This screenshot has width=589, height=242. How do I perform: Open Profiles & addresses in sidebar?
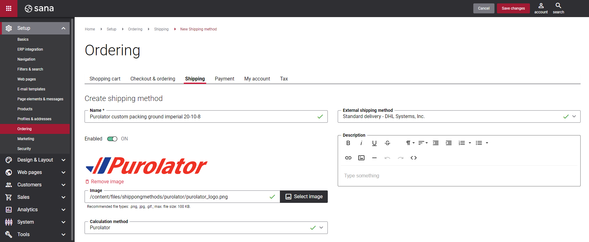pos(35,119)
